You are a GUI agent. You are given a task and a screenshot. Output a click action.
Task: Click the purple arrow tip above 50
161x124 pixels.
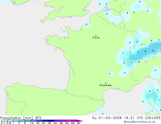[x=80, y=121]
